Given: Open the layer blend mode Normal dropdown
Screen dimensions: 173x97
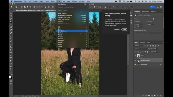Looking at the screenshot, I should click(141, 49).
